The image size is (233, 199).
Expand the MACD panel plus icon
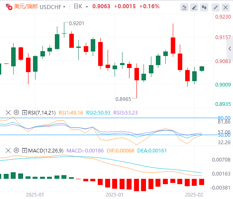click(x=24, y=150)
